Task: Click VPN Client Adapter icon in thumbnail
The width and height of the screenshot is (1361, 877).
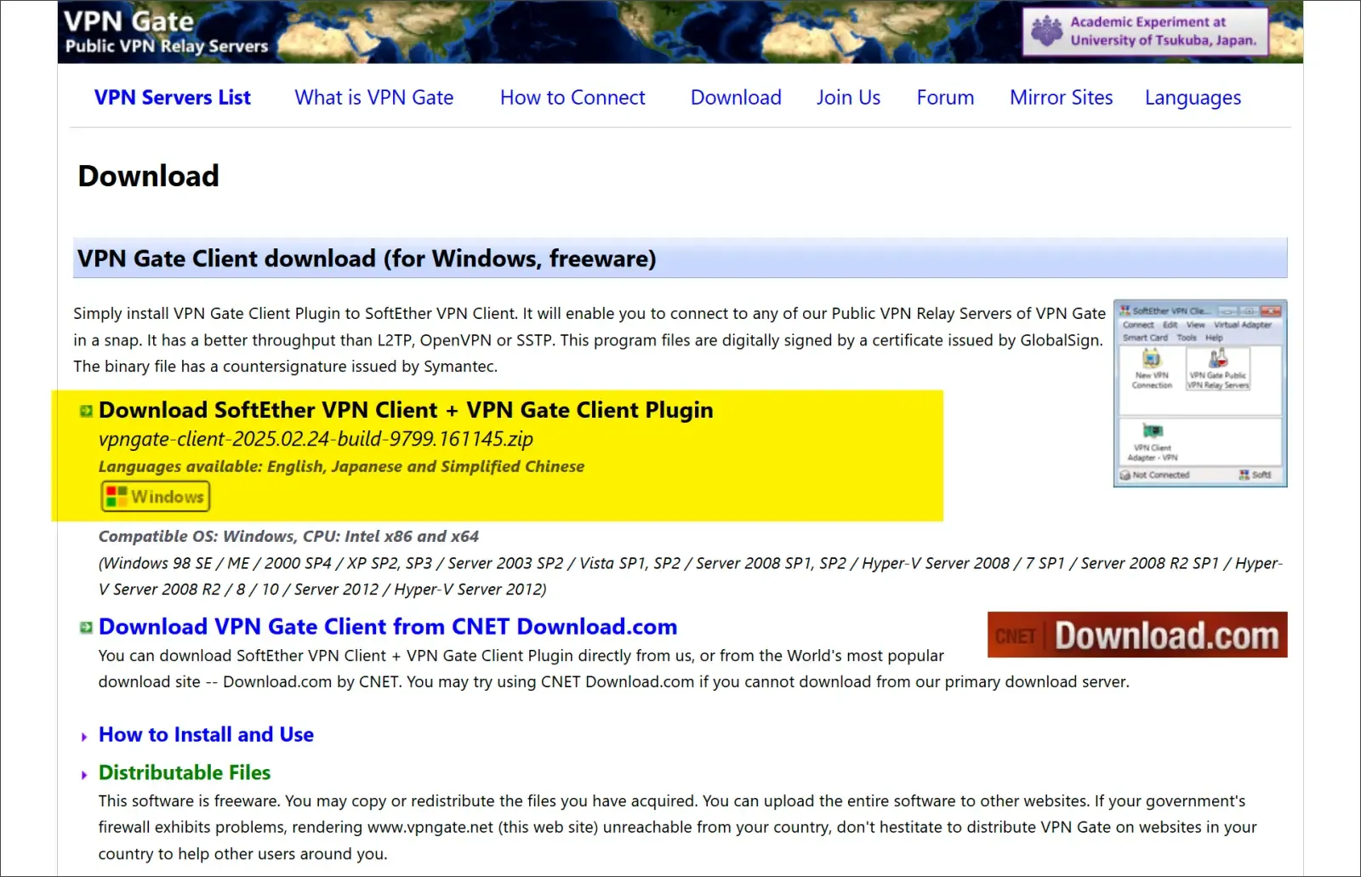Action: click(1152, 441)
